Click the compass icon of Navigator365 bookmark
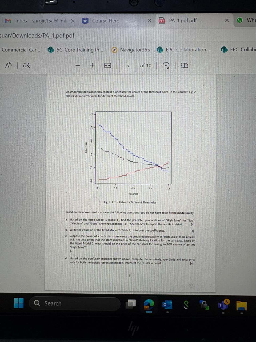This screenshot has height=342, width=256. [114, 50]
